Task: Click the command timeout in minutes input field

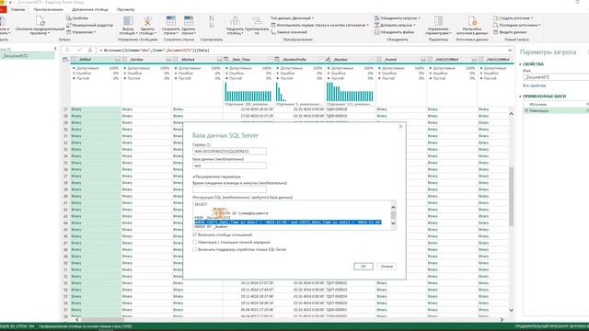Action: click(229, 190)
